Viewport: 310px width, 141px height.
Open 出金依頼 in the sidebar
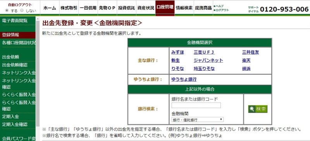[11, 57]
